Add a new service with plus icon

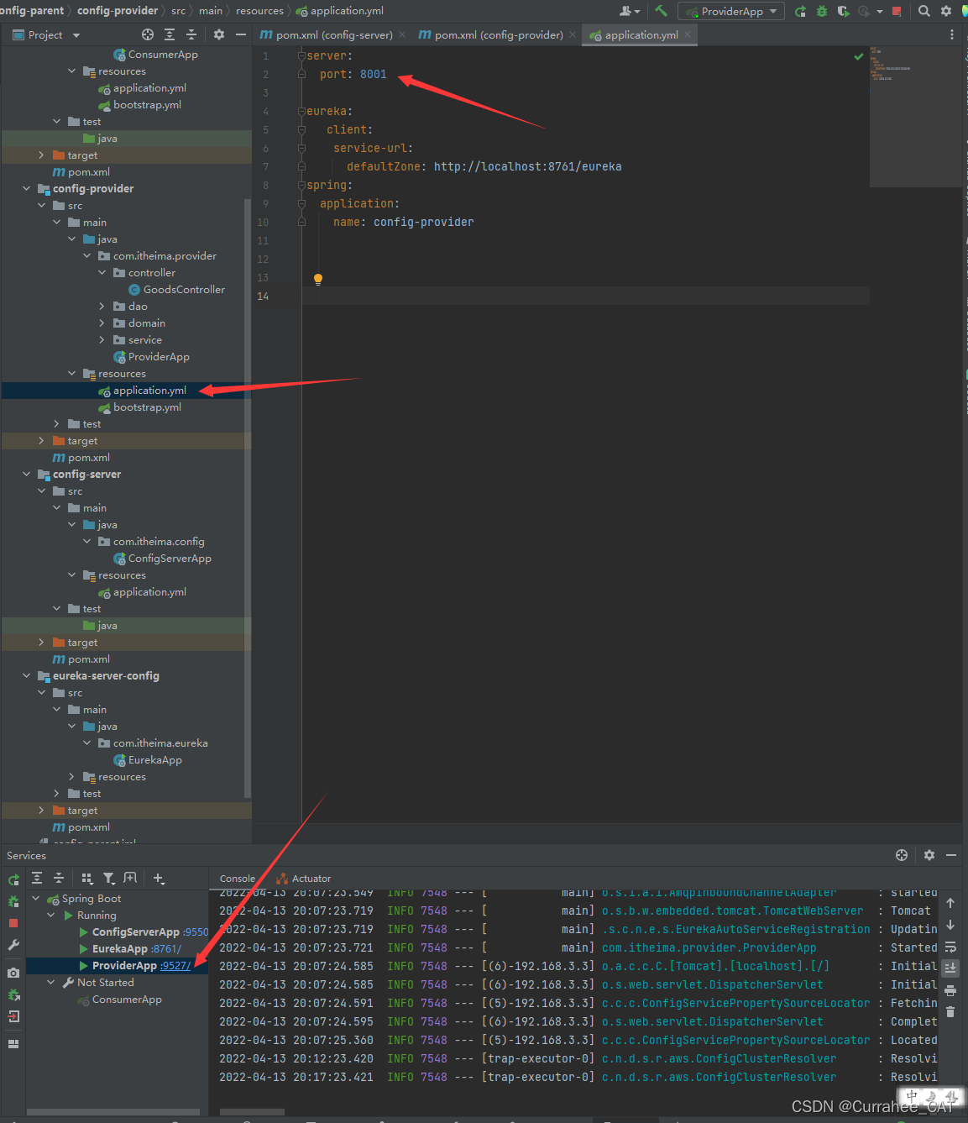click(159, 879)
